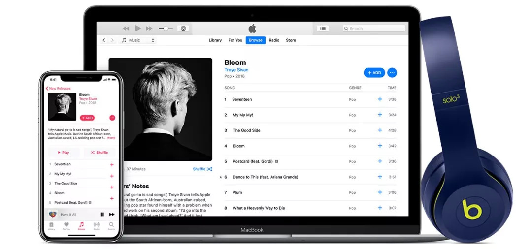Add What a Heavenly Way to Die via plus

[380, 208]
